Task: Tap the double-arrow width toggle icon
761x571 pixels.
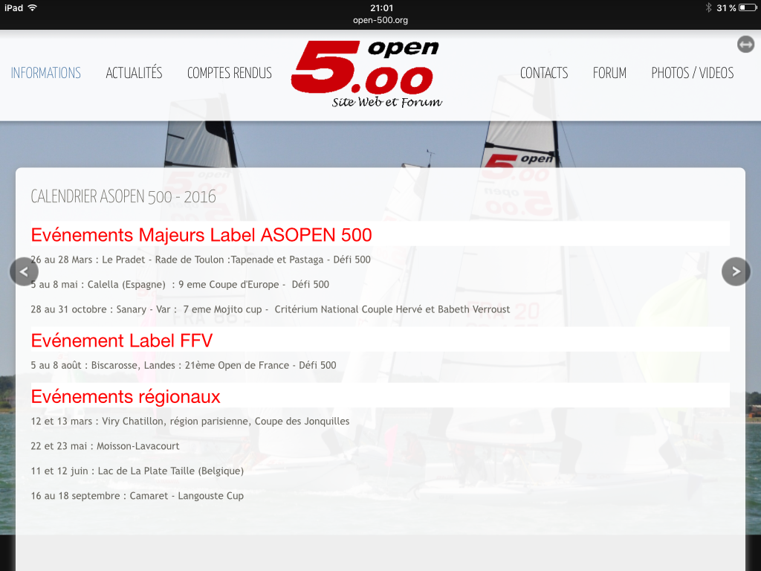Action: pyautogui.click(x=745, y=45)
